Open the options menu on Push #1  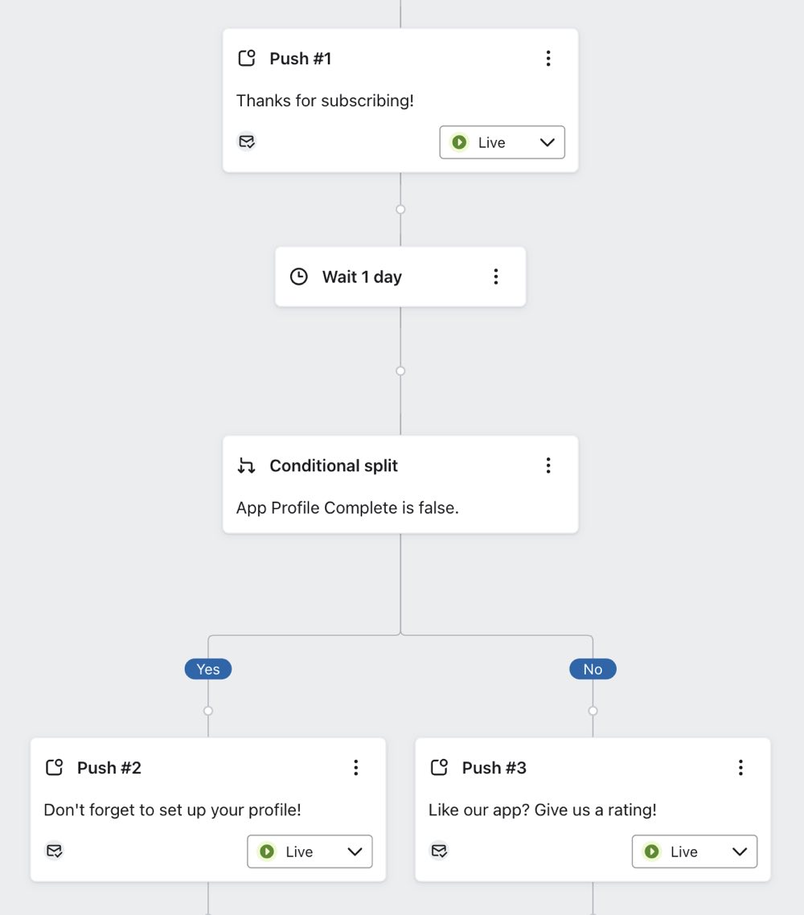pos(548,58)
